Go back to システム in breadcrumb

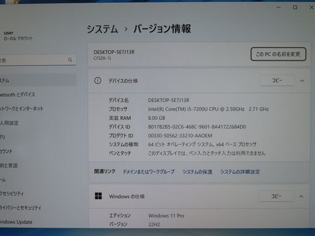102,29
